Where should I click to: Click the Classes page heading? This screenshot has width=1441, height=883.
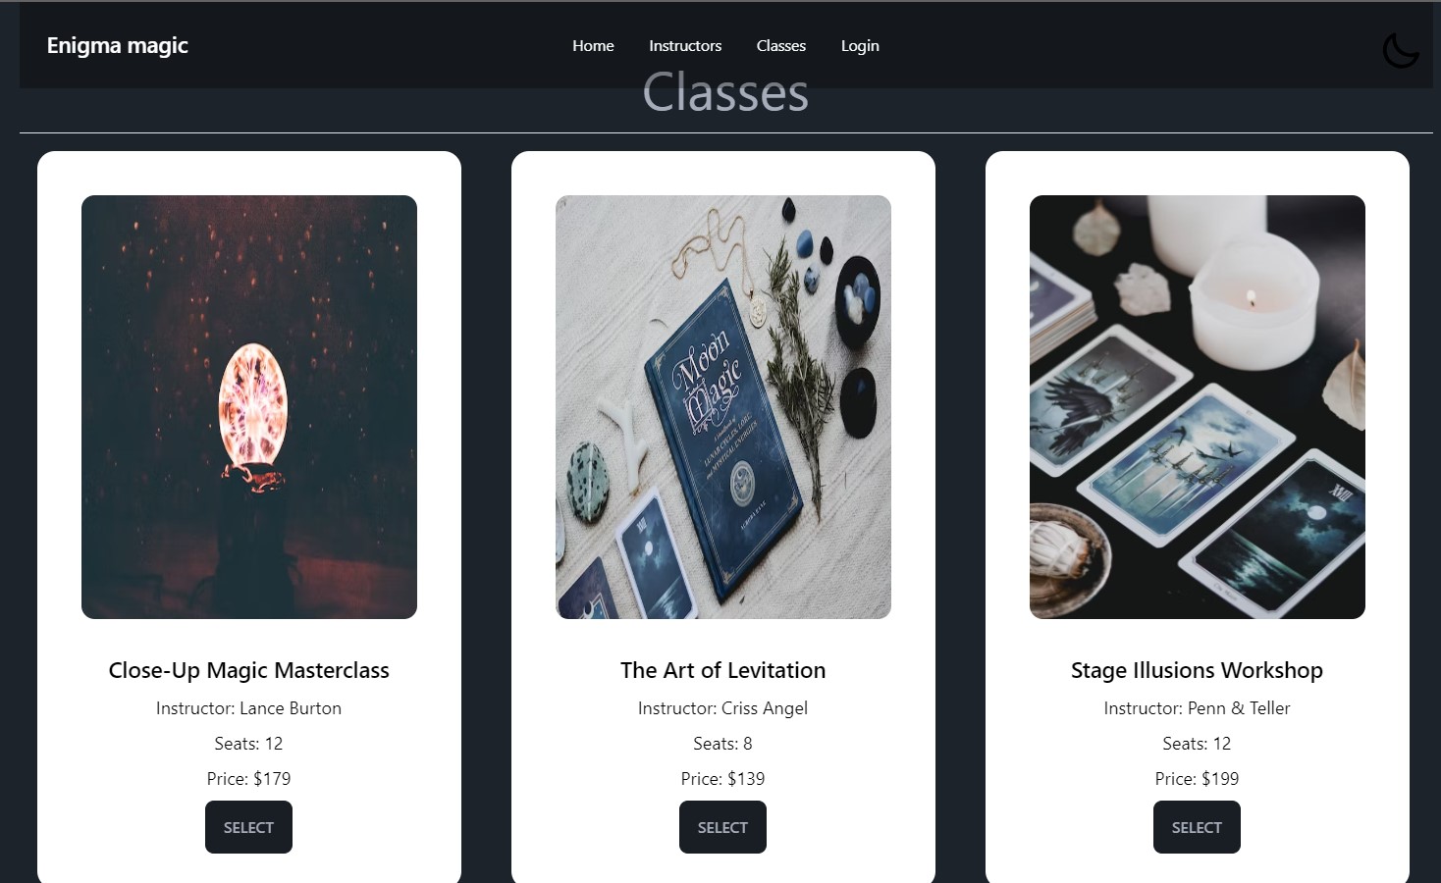(725, 93)
